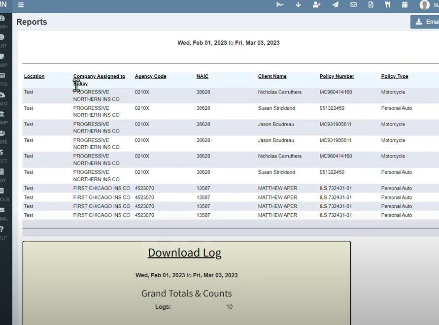Screen dimensions: 439x325
Task: Click the Logs: label
Action: point(163,307)
